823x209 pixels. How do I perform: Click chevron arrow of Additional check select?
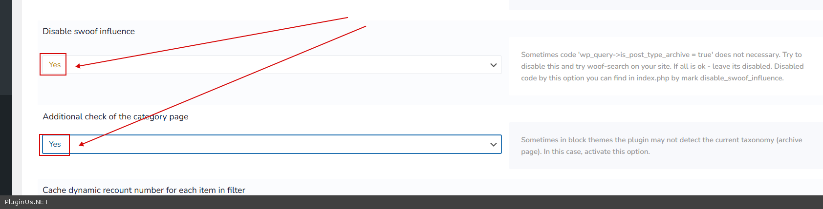(493, 144)
